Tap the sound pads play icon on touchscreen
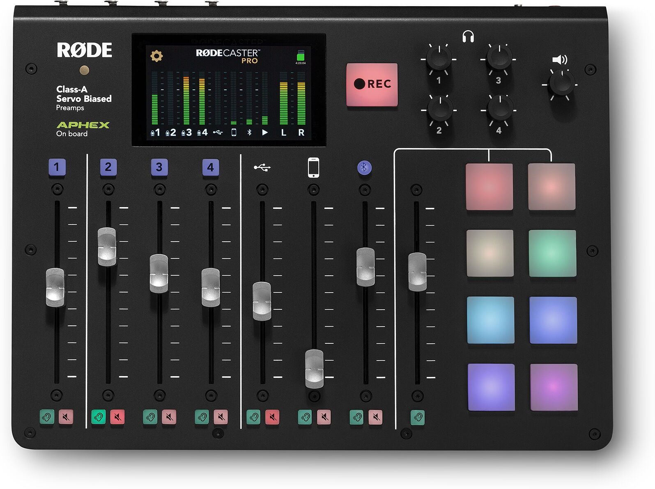This screenshot has width=655, height=489. [x=265, y=133]
